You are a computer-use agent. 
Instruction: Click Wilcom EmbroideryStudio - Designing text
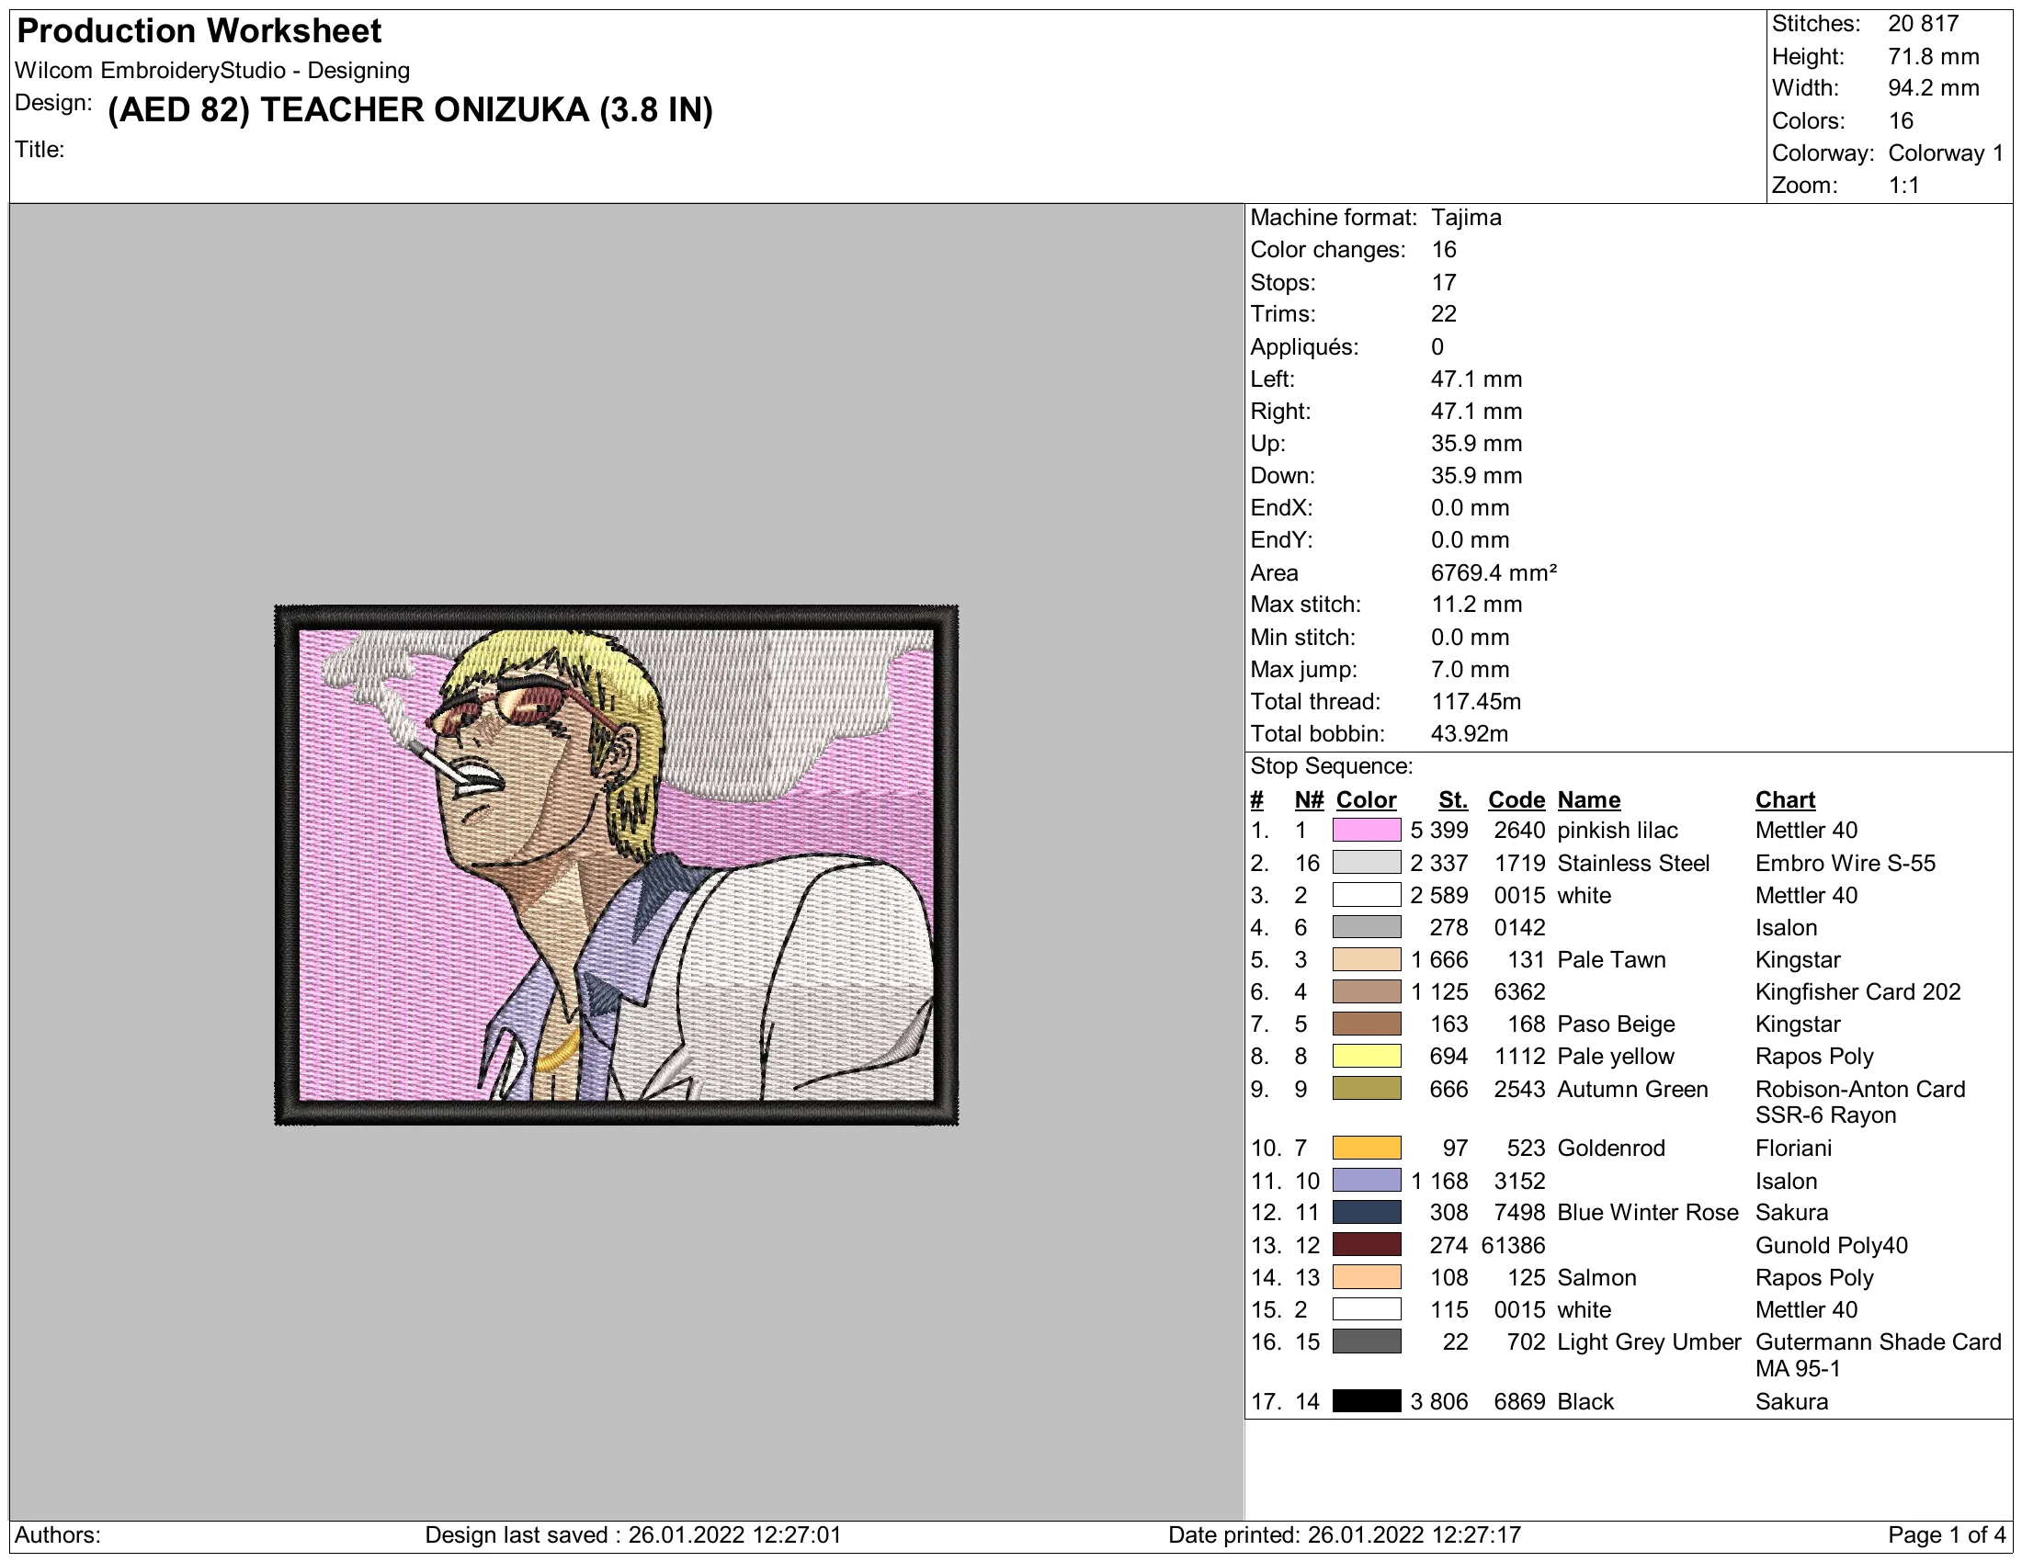tap(213, 71)
